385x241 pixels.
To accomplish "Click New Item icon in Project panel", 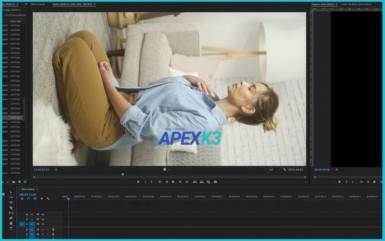I will (20, 182).
